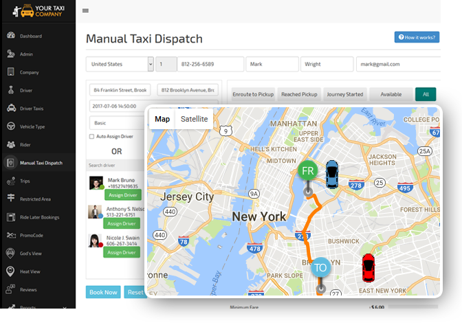Image resolution: width=462 pixels, height=323 pixels.
Task: Click Anthony S. Nelson's profile photo
Action: 95,212
